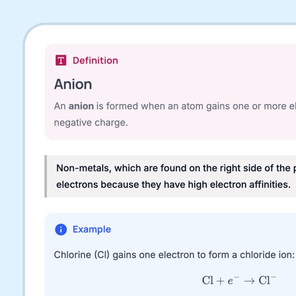Click the reactant "Cl" starting the equation
Viewport: 296px width, 296px height.
point(208,280)
